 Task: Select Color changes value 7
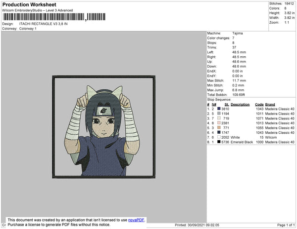point(233,38)
